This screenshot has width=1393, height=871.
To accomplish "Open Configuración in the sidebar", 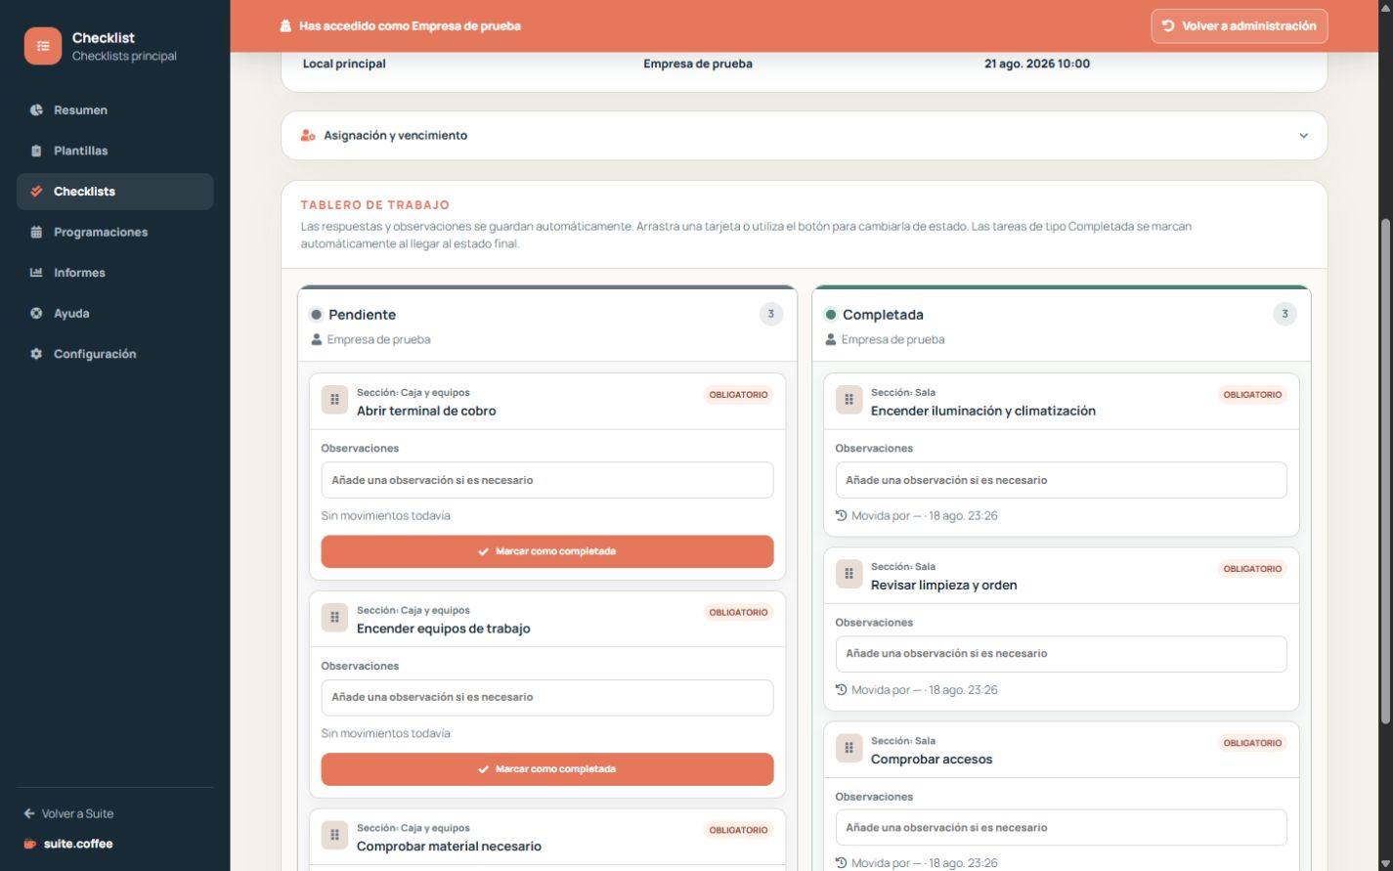I will pos(115,354).
